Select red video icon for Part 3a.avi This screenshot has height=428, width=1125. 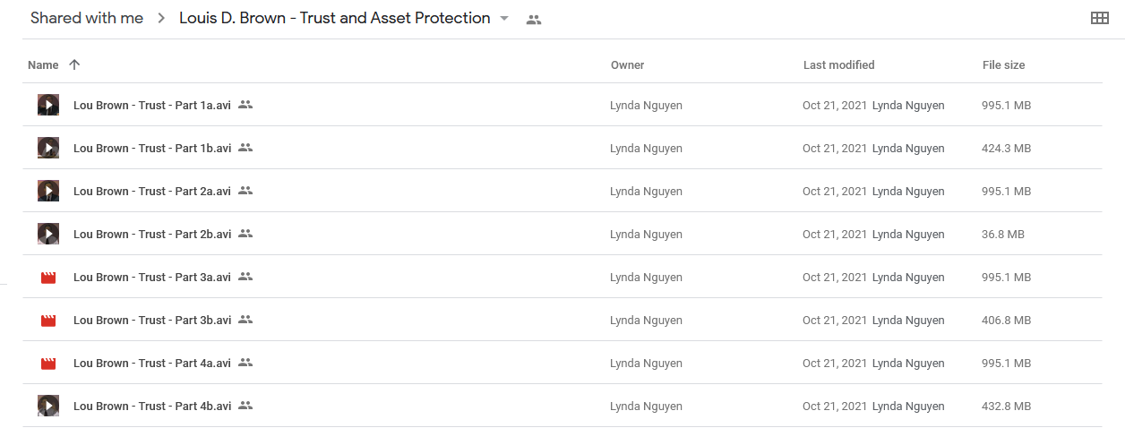tap(48, 278)
